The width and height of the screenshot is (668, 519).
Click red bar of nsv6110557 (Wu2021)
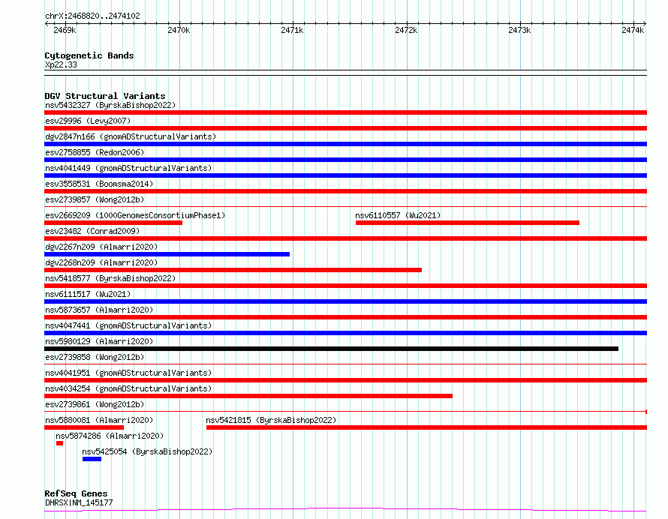(x=468, y=223)
